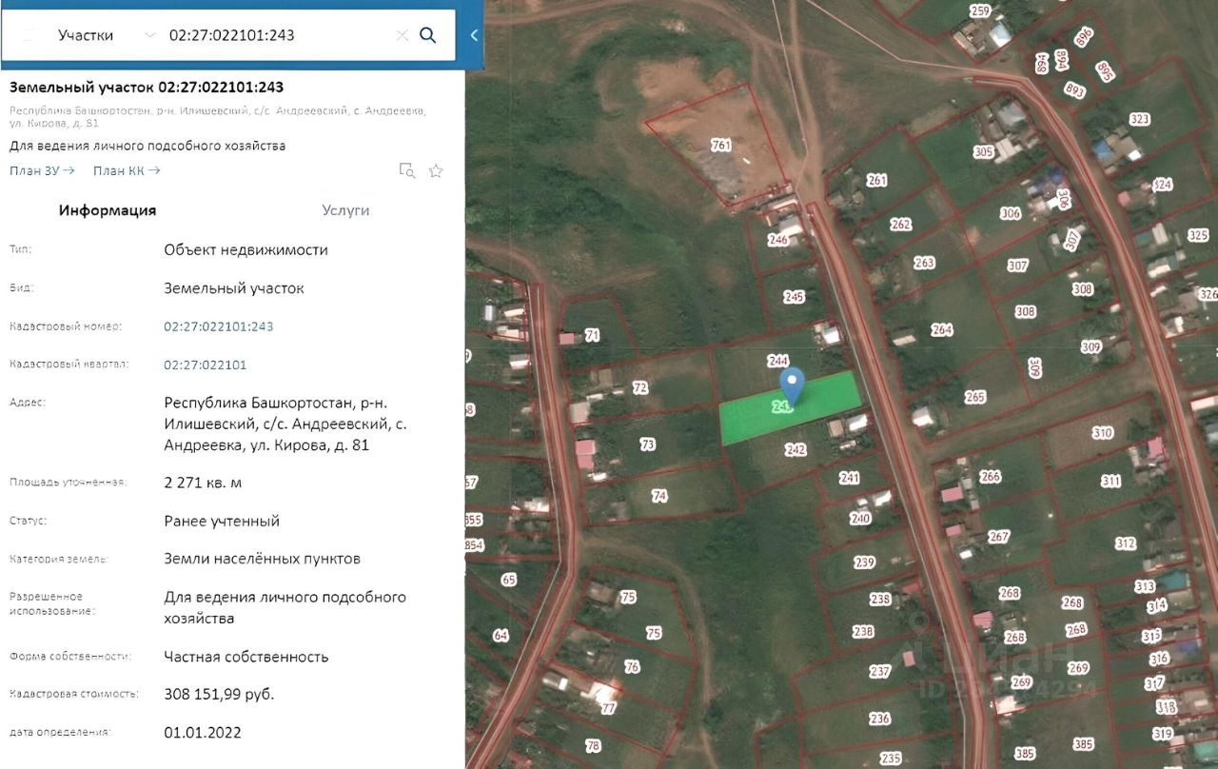Click the blue location pin on map
The height and width of the screenshot is (769, 1218).
point(793,386)
